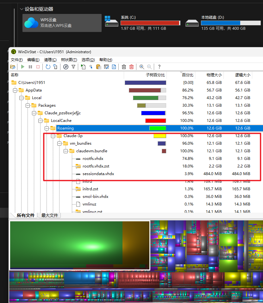Open the 帮助(H) menu
This screenshot has width=263, height=303.
tap(106, 60)
